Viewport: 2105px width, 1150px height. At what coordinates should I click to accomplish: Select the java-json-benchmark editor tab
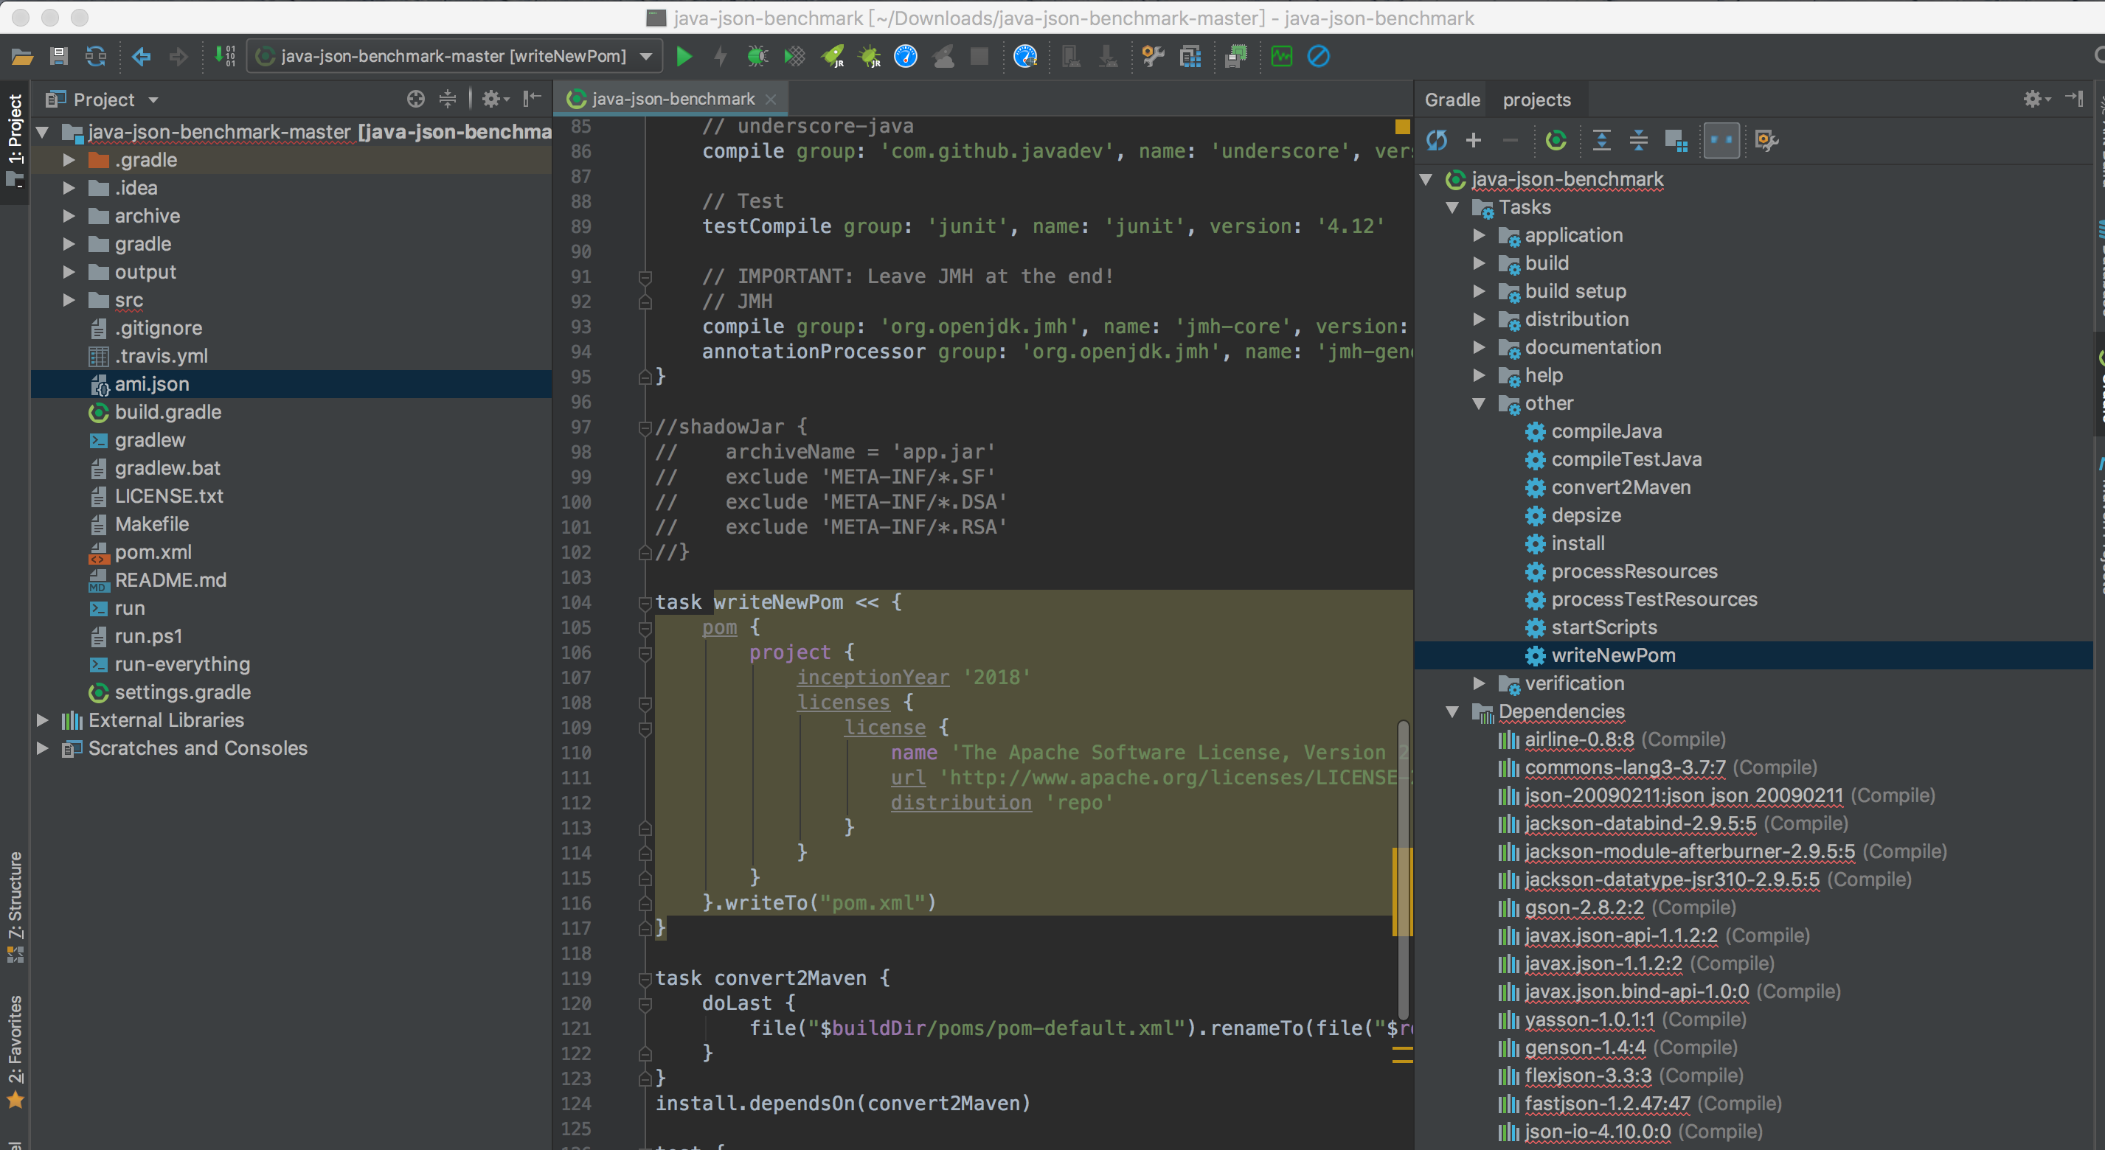tap(670, 98)
